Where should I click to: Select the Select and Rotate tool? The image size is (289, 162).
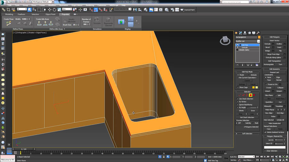(54, 9)
